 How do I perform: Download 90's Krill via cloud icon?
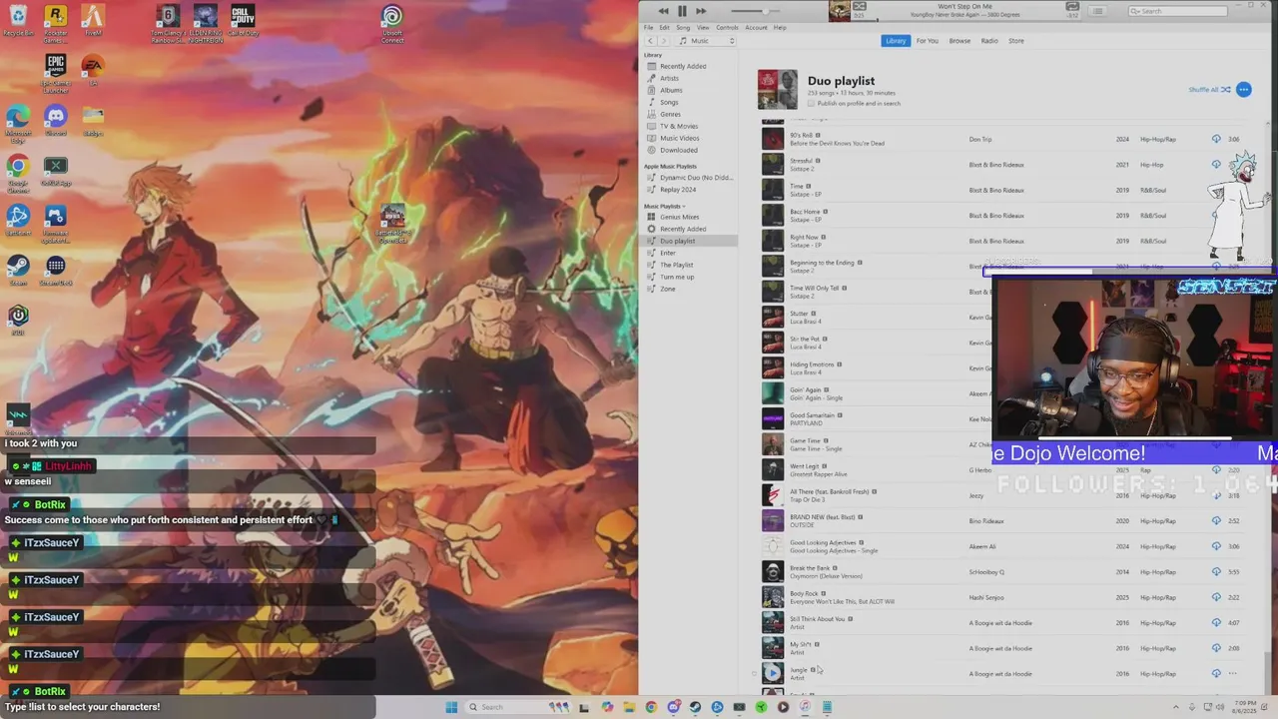[x=1216, y=139]
